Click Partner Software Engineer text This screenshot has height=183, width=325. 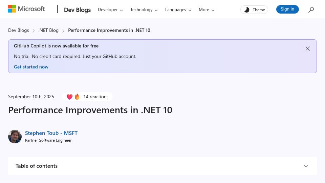48,140
